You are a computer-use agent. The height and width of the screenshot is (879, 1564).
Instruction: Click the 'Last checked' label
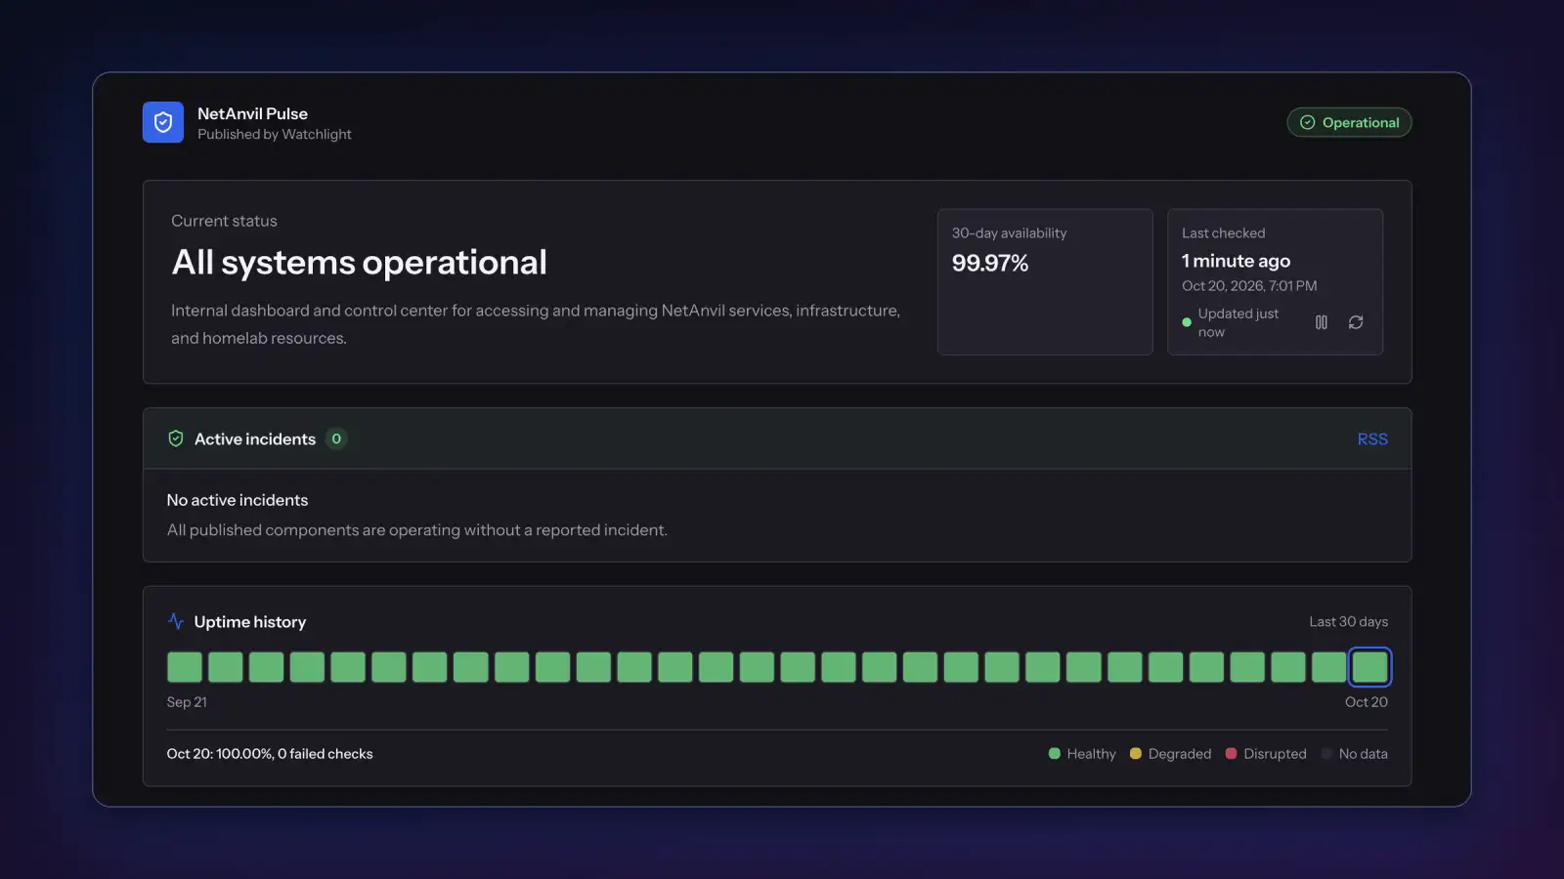[1223, 232]
